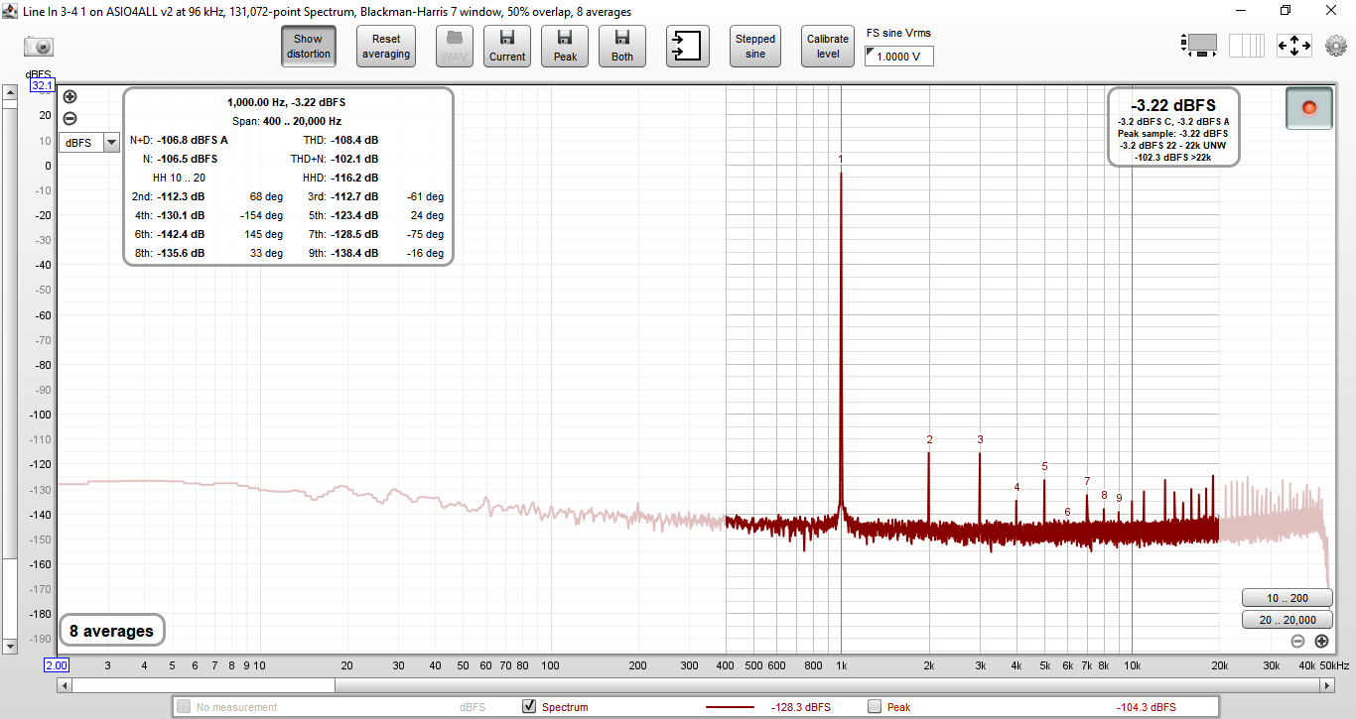Save the Current trace
The height and width of the screenshot is (719, 1356).
click(x=507, y=46)
